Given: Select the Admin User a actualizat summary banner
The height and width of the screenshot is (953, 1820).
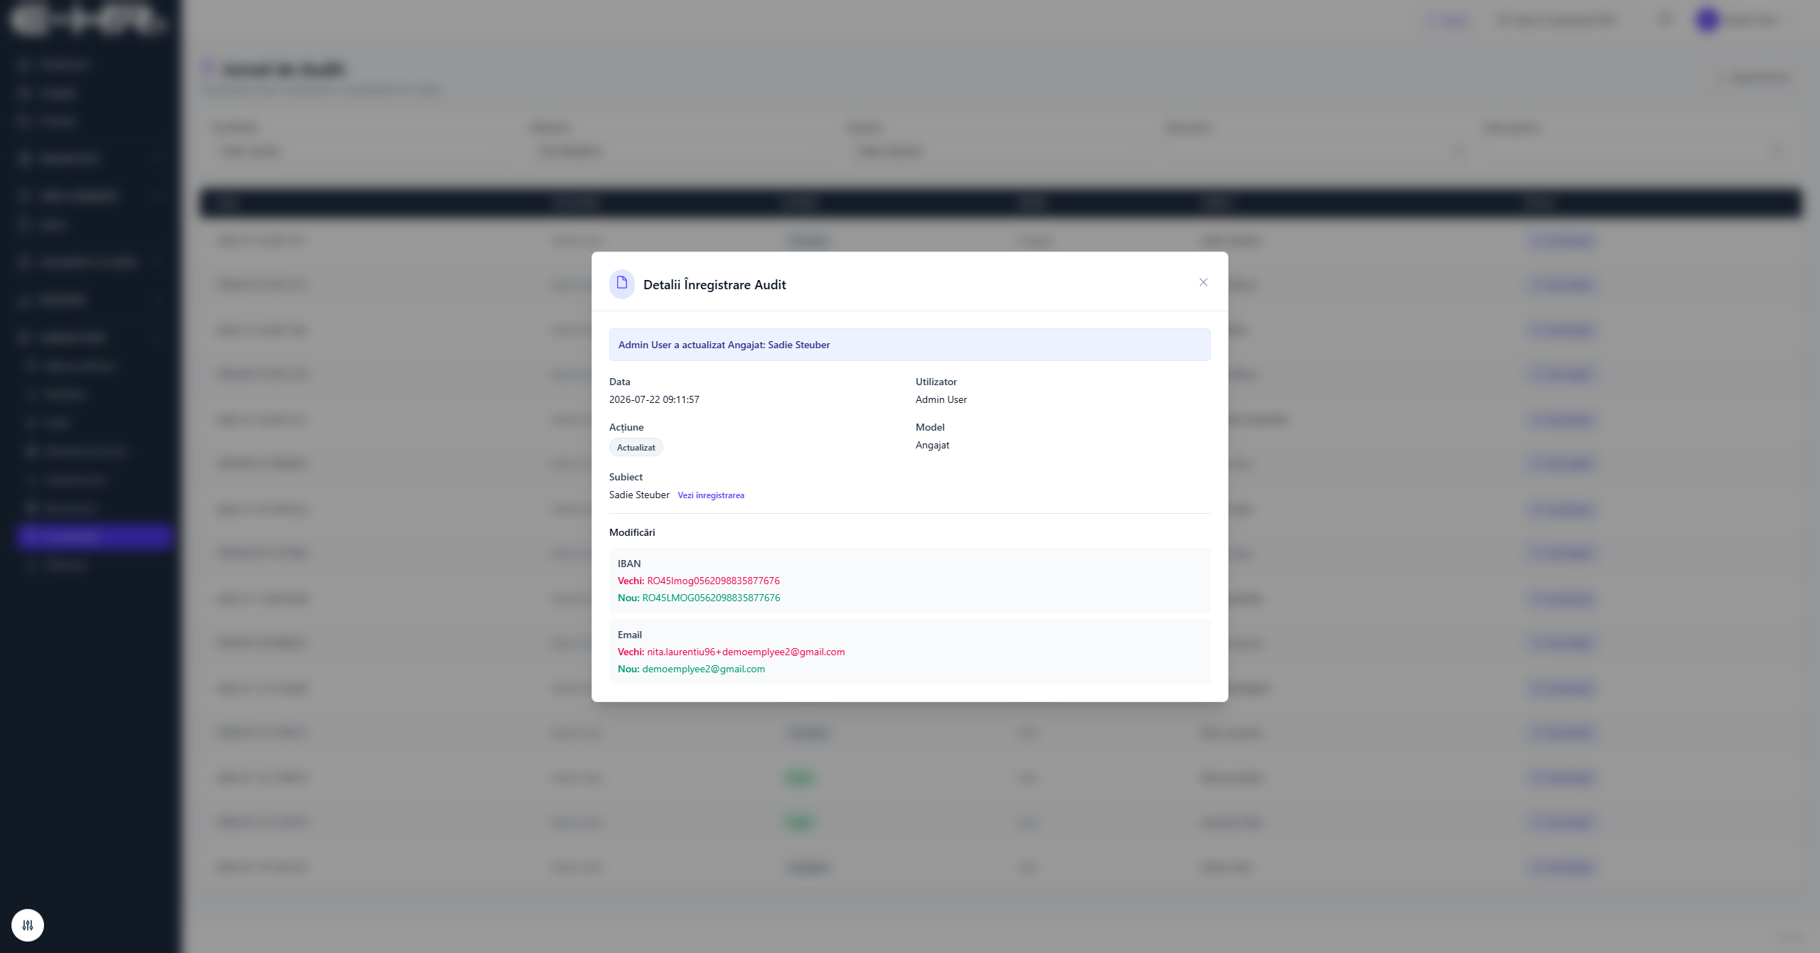Looking at the screenshot, I should (909, 345).
